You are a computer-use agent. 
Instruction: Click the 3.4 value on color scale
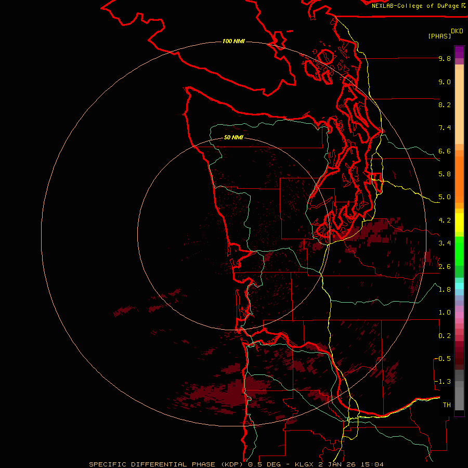[x=445, y=243]
